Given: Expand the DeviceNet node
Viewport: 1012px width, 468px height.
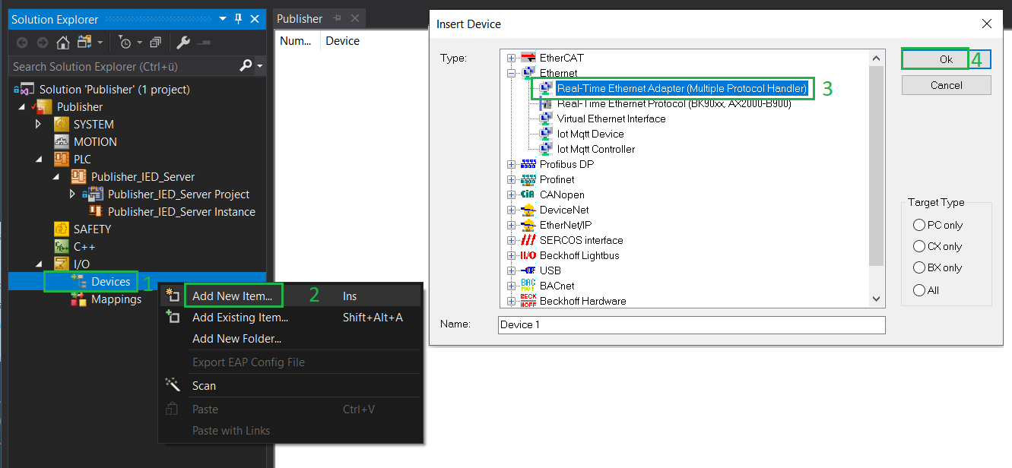Looking at the screenshot, I should pyautogui.click(x=512, y=210).
